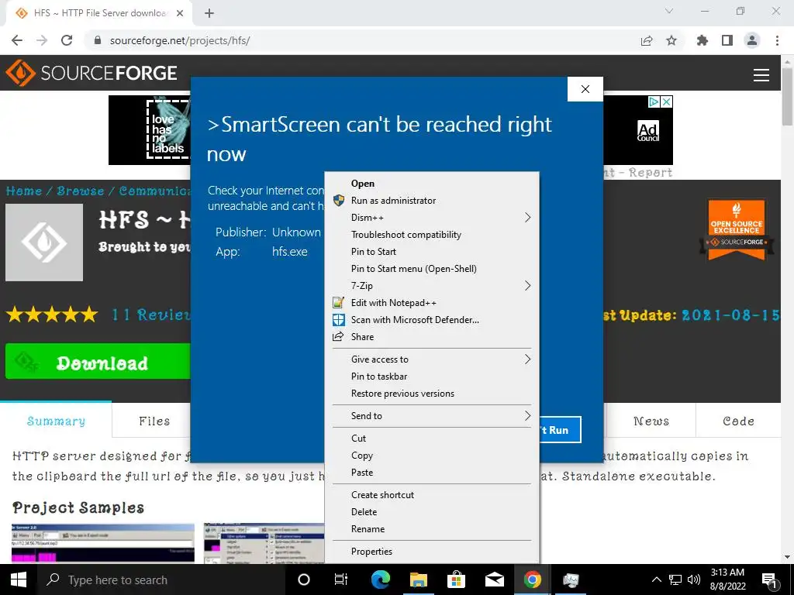The width and height of the screenshot is (794, 595).
Task: Show hidden system tray icons
Action: pyautogui.click(x=656, y=580)
